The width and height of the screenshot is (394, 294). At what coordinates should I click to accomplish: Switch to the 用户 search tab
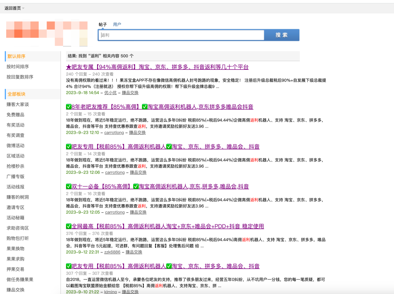pos(117,24)
